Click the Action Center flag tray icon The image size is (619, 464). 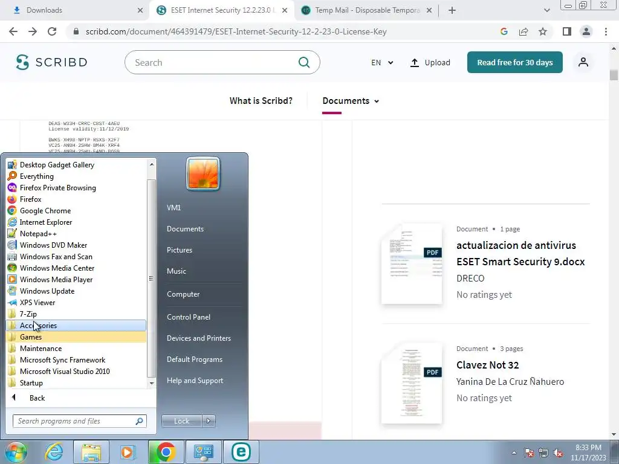pyautogui.click(x=529, y=453)
